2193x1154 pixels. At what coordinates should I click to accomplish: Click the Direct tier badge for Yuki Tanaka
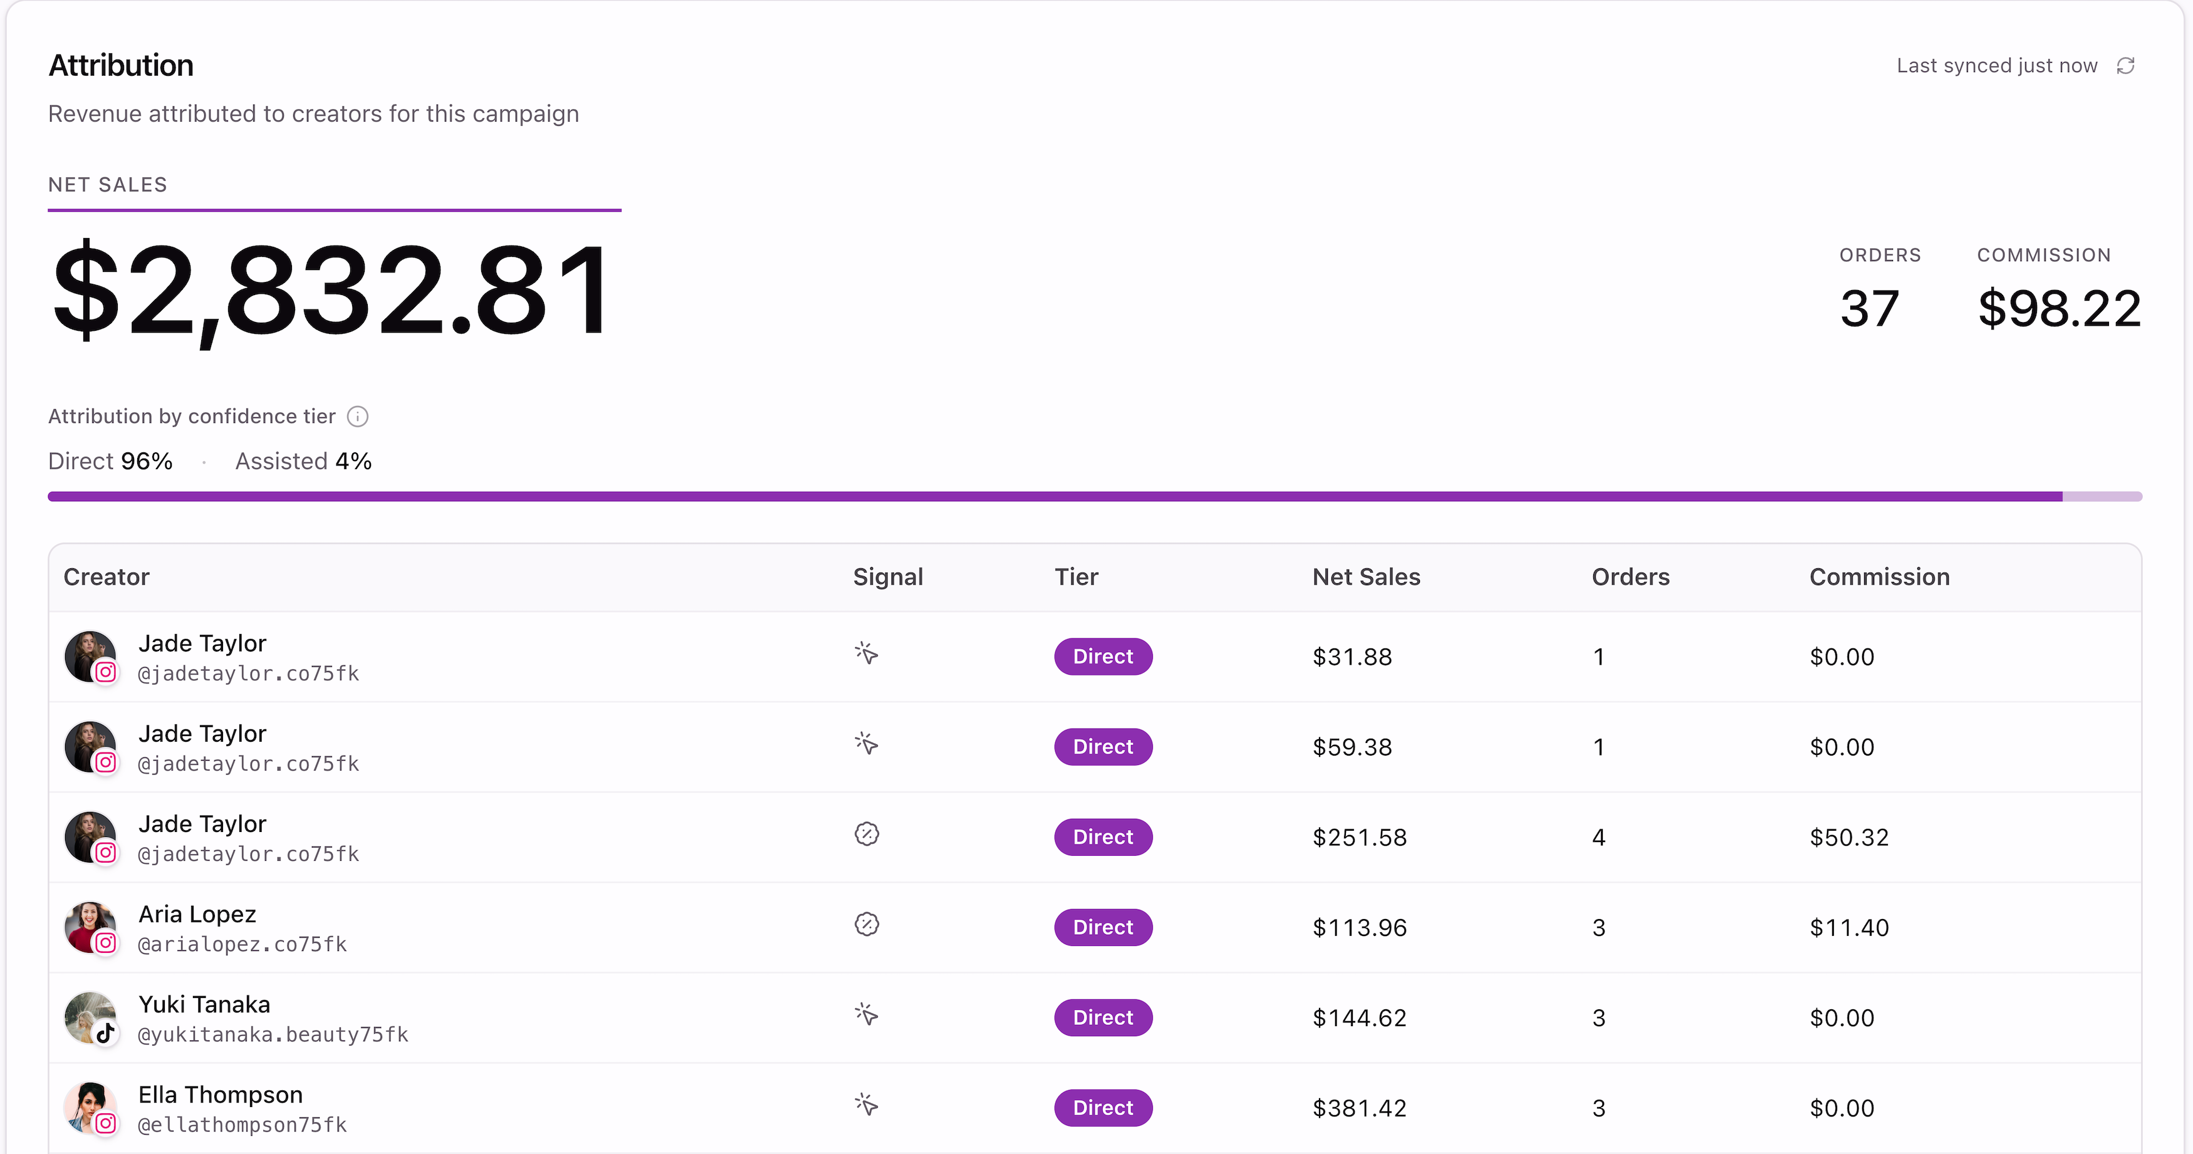[x=1103, y=1017]
